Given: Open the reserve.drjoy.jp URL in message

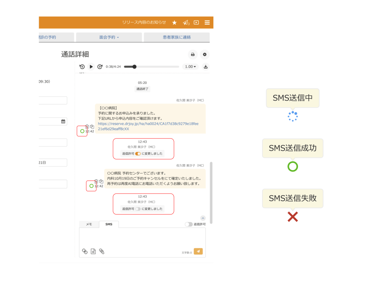Looking at the screenshot, I should (148, 124).
